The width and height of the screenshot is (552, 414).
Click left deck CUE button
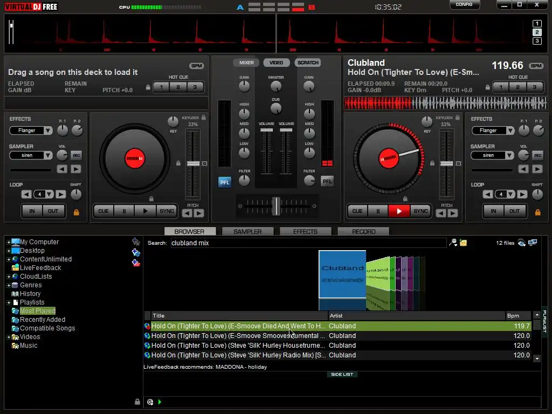pyautogui.click(x=103, y=211)
